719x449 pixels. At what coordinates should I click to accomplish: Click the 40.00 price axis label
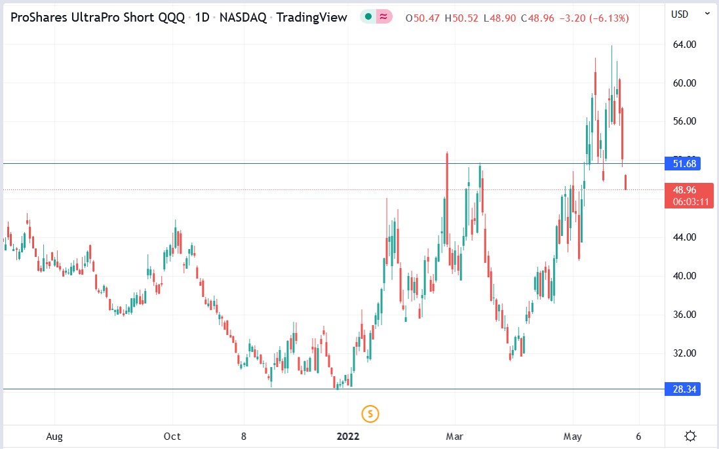coord(684,276)
